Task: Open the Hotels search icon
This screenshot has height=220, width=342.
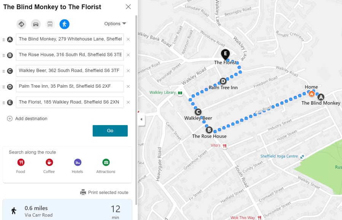Action: (x=77, y=162)
